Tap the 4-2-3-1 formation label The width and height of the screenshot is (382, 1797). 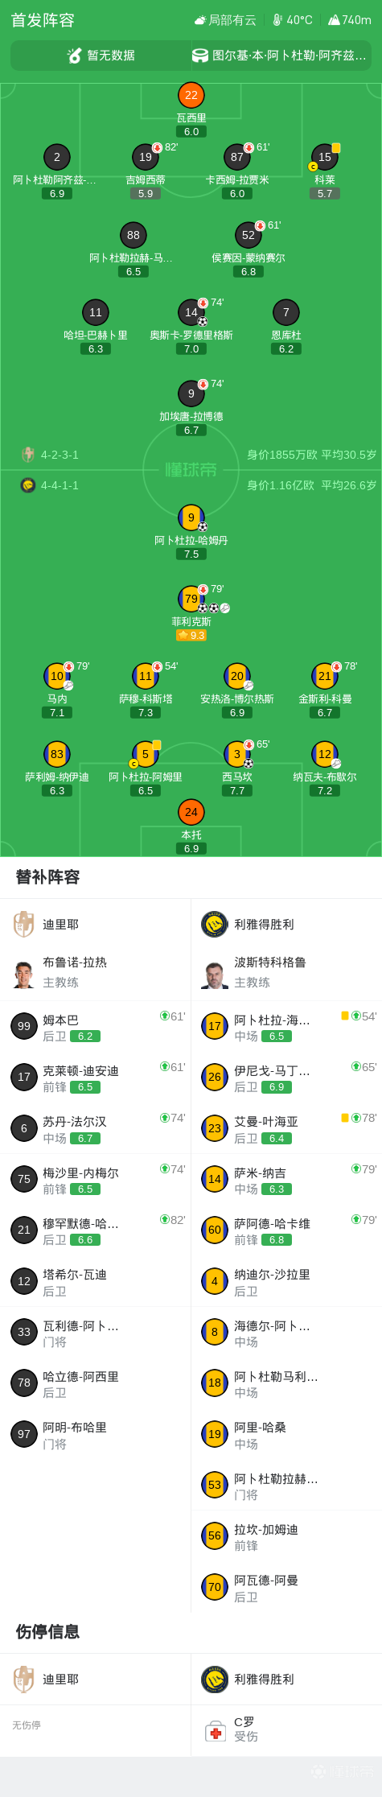(60, 455)
